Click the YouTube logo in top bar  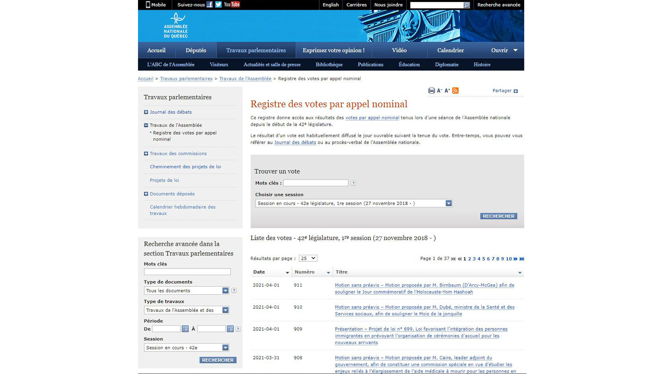[x=232, y=5]
